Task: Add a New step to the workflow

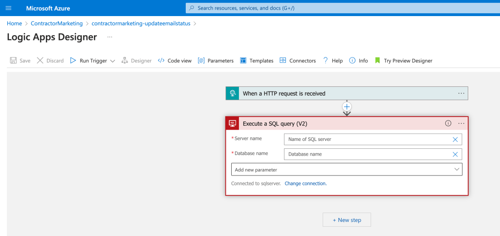Action: pyautogui.click(x=347, y=220)
